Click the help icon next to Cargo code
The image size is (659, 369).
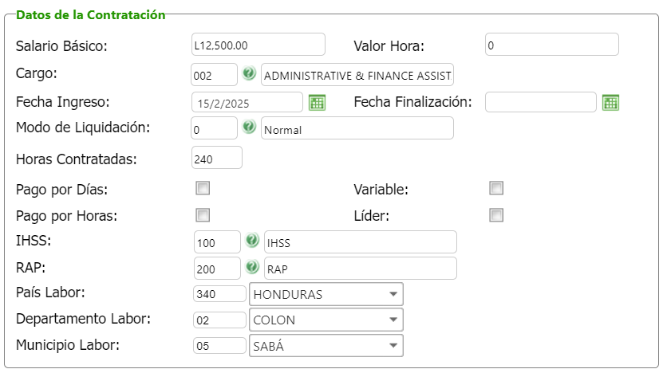[249, 74]
